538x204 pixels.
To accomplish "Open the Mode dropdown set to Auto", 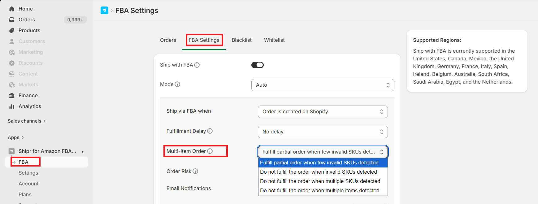I will [323, 85].
